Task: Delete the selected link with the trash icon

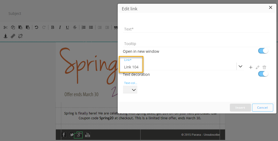Action: click(x=264, y=67)
